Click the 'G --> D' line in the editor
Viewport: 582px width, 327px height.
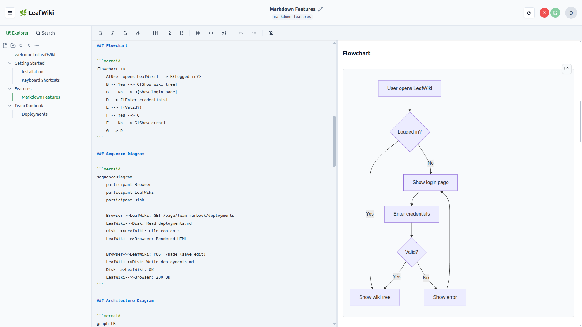coord(114,131)
